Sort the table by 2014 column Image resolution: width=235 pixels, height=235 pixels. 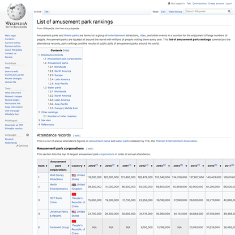pos(186,166)
